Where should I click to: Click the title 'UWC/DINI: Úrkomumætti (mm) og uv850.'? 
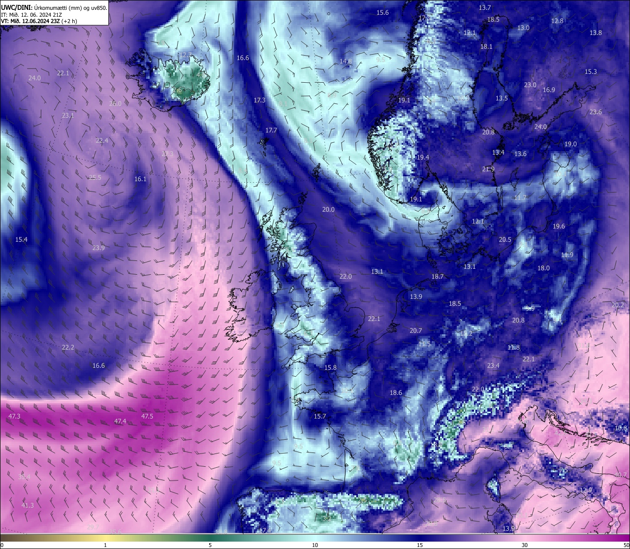click(x=54, y=8)
